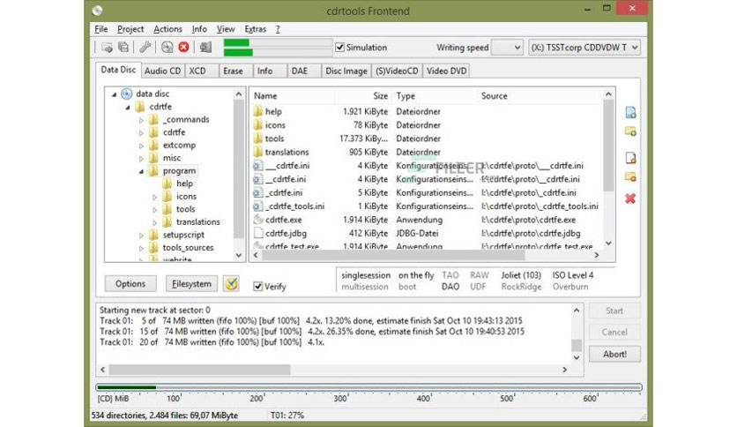Click the translations folder icon in file list

258,152
